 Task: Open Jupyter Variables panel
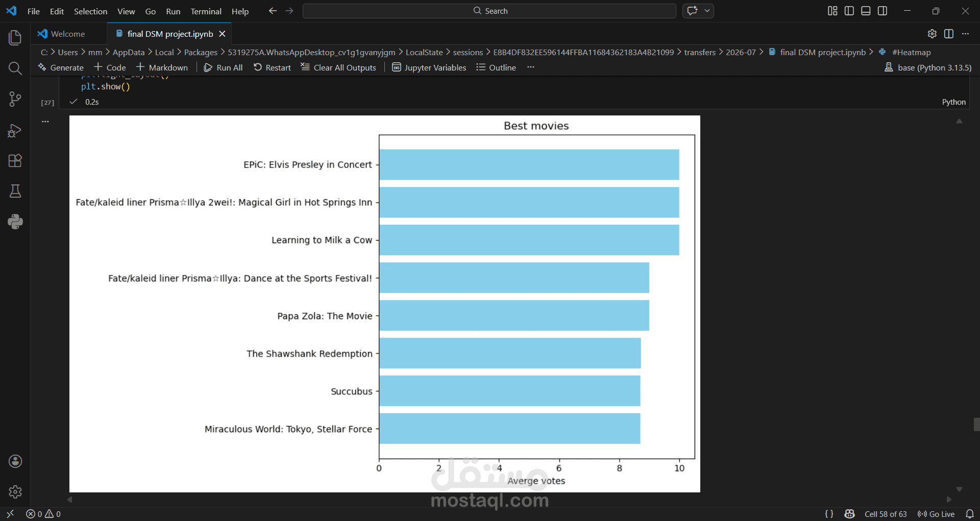click(429, 67)
